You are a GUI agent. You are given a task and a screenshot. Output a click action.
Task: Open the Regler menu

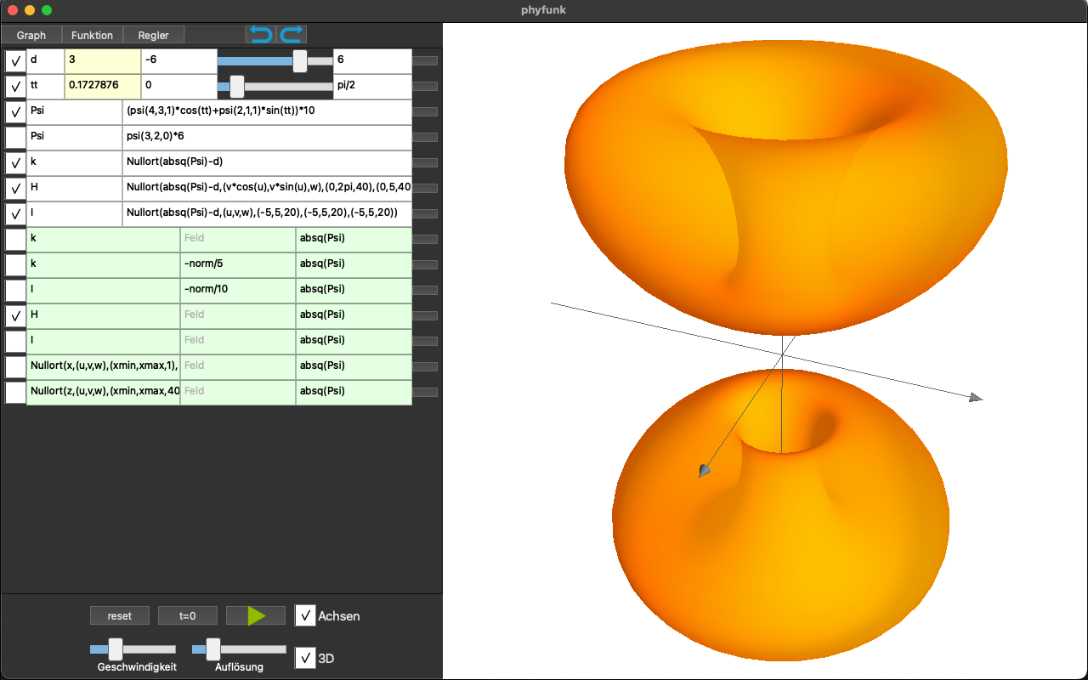[154, 35]
